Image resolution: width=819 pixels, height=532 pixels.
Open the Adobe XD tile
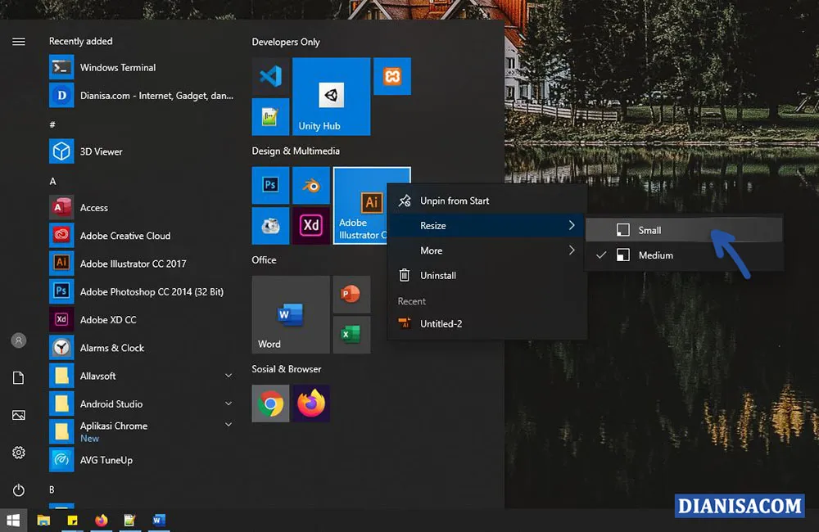(311, 226)
